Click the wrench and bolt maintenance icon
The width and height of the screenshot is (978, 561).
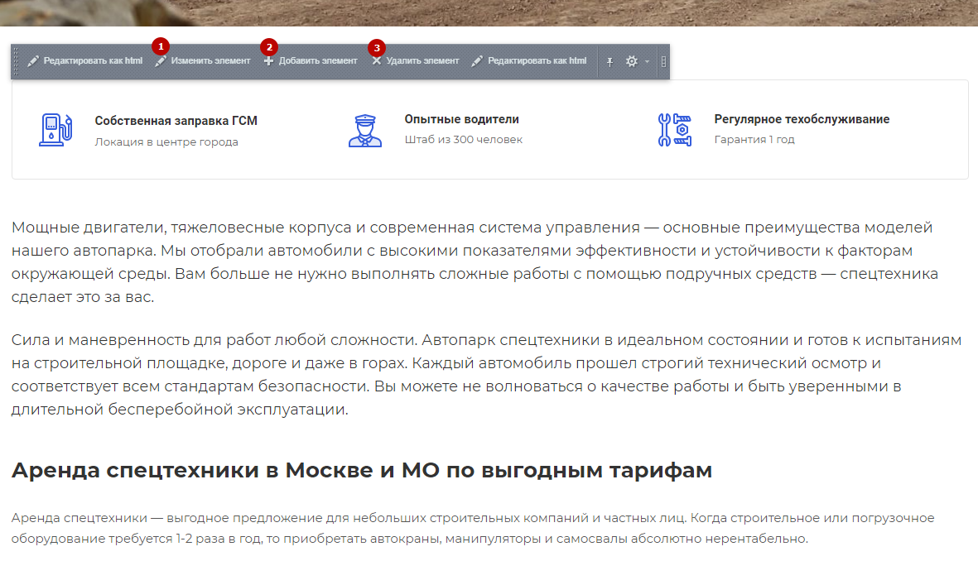(674, 130)
